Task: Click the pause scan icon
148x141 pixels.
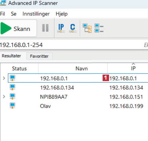Action: click(x=45, y=28)
